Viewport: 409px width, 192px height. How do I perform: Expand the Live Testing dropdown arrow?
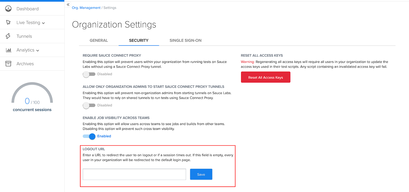(x=43, y=23)
